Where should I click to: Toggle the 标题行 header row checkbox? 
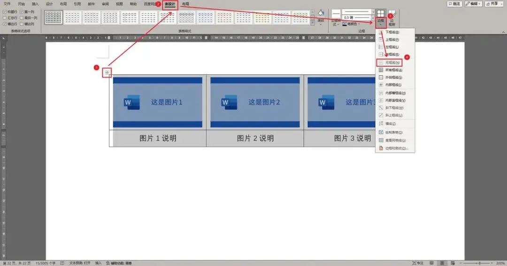coord(5,12)
